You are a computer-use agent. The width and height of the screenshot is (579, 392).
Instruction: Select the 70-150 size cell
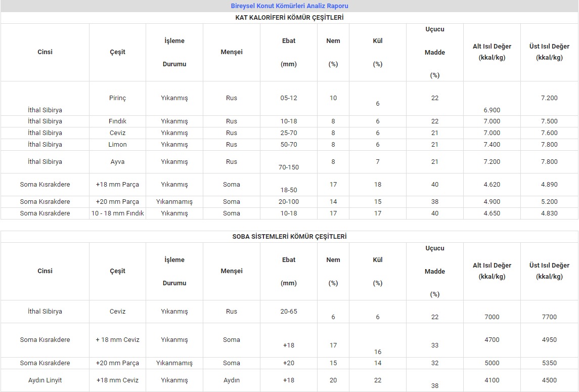tap(289, 167)
